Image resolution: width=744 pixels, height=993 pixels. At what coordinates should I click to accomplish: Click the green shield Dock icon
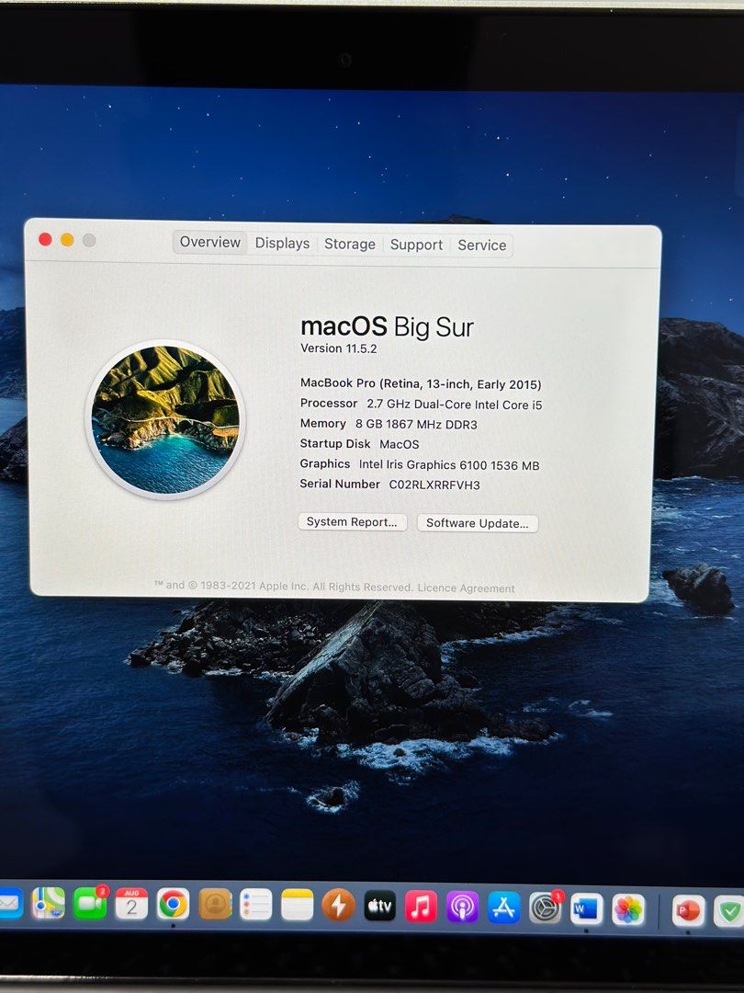pos(729,912)
